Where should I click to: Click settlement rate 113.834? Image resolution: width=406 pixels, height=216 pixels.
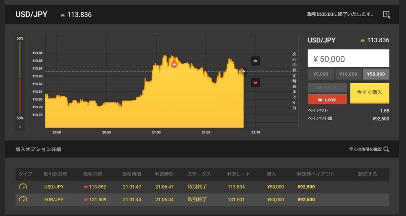(x=236, y=187)
